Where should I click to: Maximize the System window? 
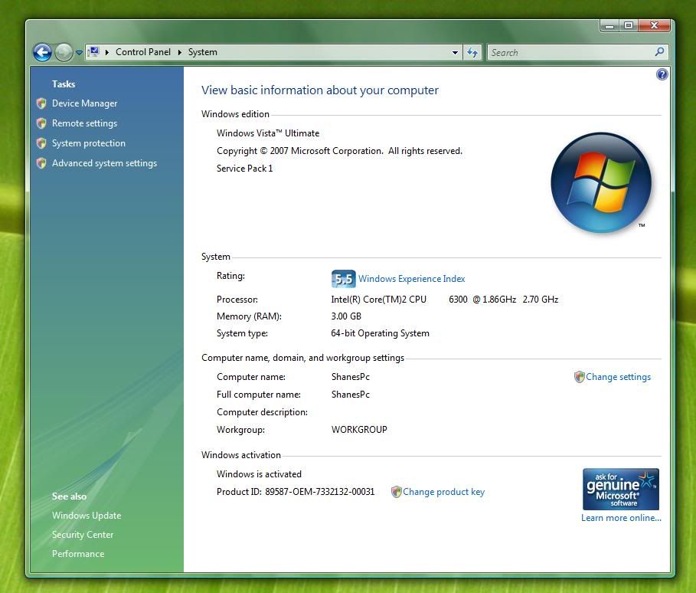(x=628, y=26)
